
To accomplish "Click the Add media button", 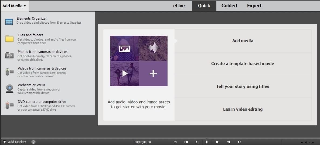I will [243, 41].
